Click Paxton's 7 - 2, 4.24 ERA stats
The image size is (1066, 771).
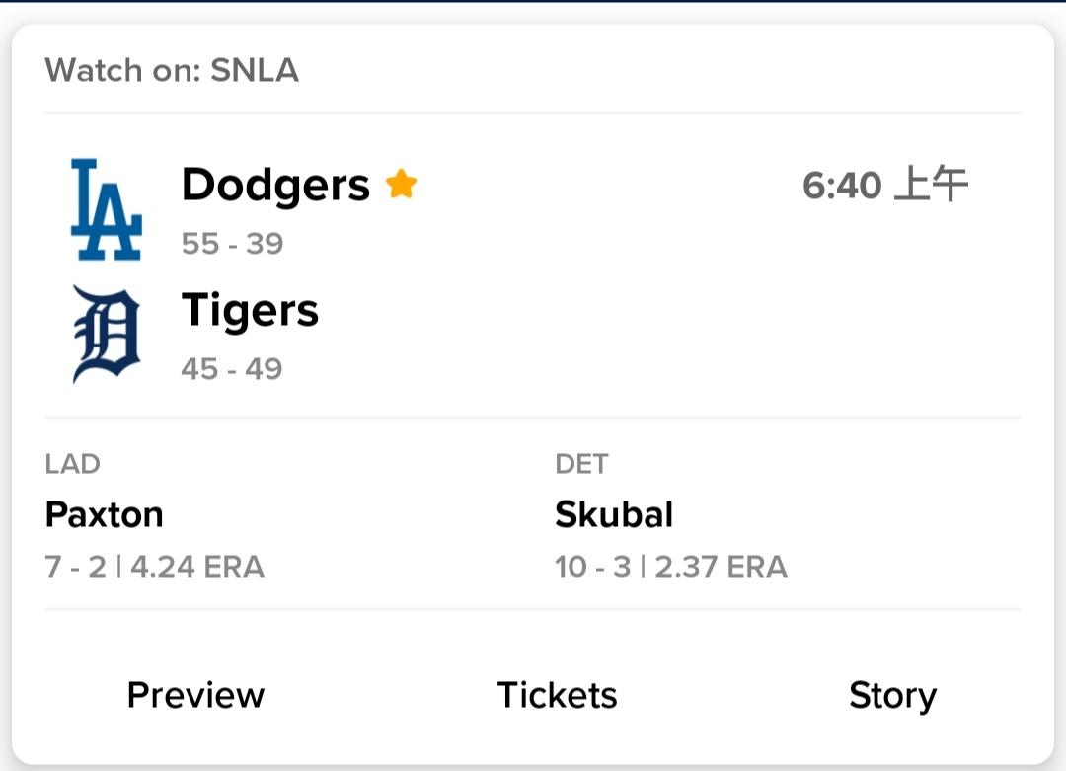tap(154, 567)
